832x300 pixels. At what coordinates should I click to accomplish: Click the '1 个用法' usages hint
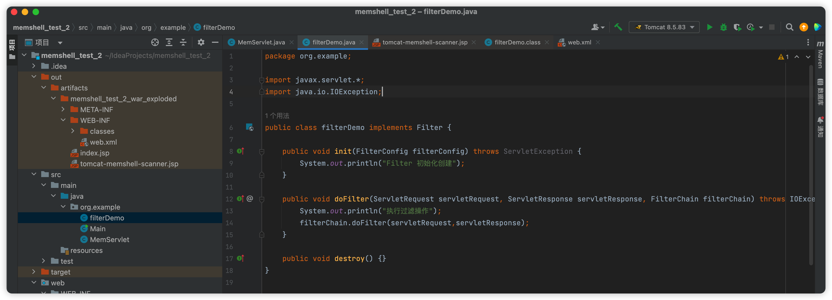[x=277, y=116]
